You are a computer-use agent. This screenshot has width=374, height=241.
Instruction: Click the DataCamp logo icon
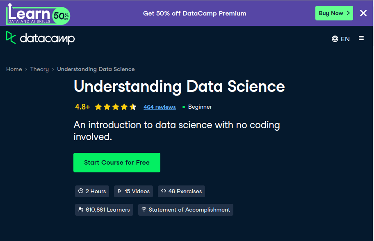click(11, 38)
